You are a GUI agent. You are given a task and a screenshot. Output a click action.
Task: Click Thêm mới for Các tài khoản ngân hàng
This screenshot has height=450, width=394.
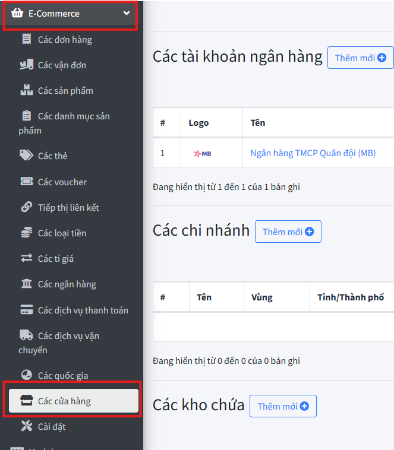coord(360,58)
